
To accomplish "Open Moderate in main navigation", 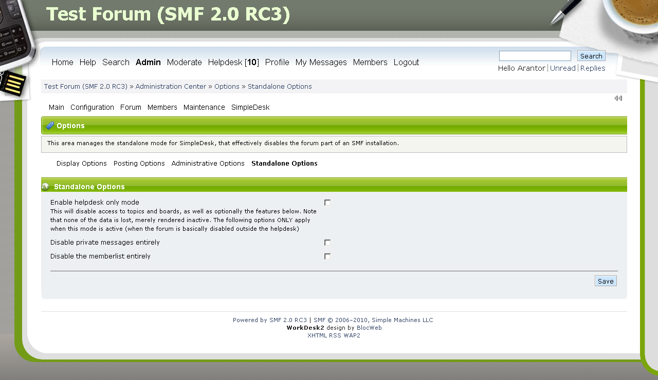I will coord(185,62).
